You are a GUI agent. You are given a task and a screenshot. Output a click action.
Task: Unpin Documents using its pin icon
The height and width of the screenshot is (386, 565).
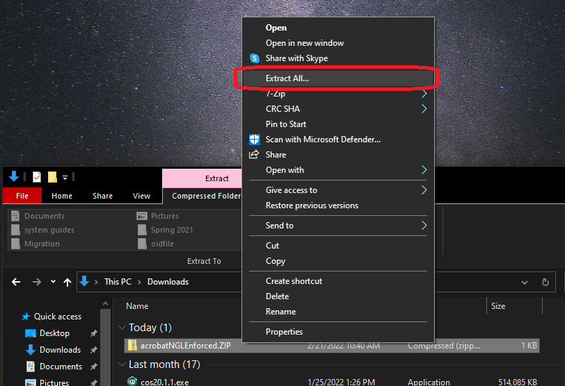click(94, 367)
